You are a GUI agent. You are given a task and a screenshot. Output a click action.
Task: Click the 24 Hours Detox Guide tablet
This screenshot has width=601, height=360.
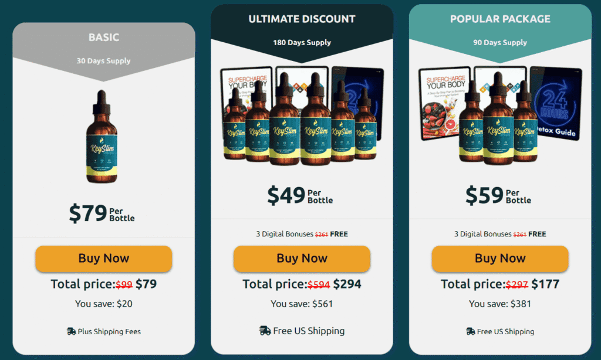(x=556, y=103)
